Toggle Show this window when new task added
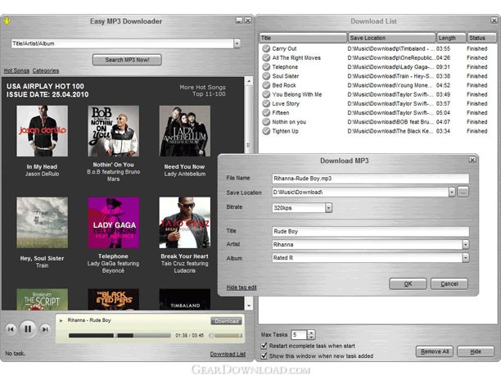The image size is (501, 376). coord(264,356)
